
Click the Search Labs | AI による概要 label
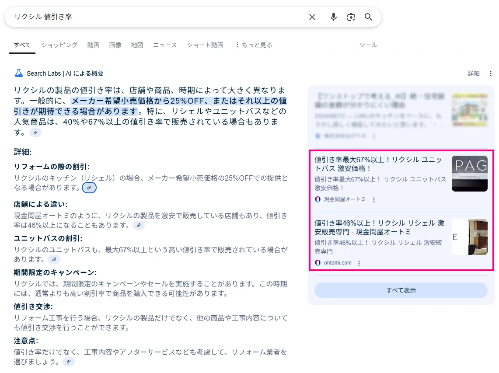[65, 73]
